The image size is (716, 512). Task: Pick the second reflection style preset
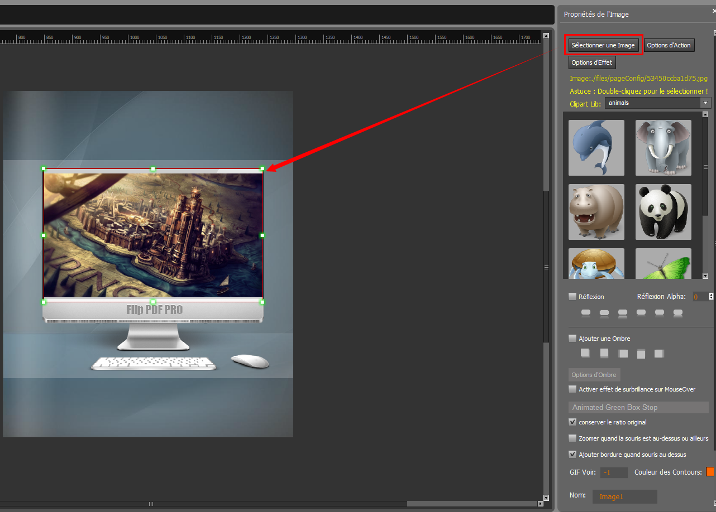(x=604, y=313)
